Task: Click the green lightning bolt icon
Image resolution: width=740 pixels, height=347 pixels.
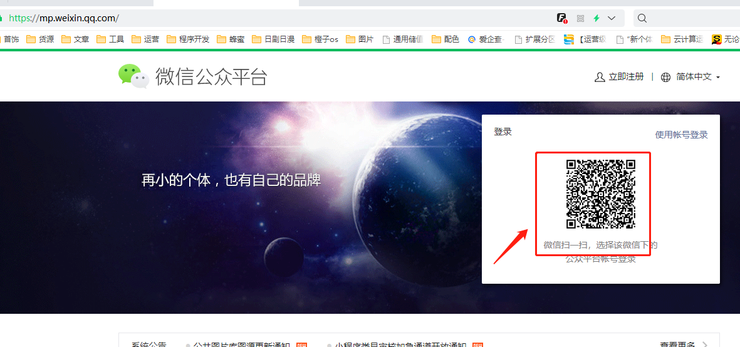Action: click(x=597, y=18)
